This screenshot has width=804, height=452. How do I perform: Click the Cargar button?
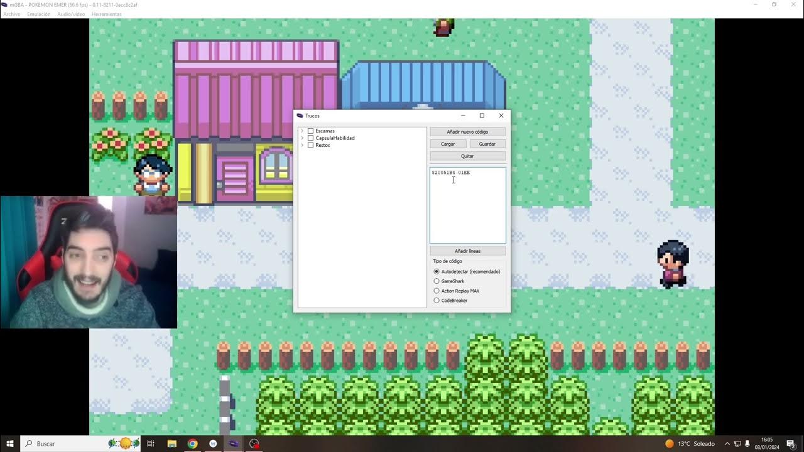point(448,144)
